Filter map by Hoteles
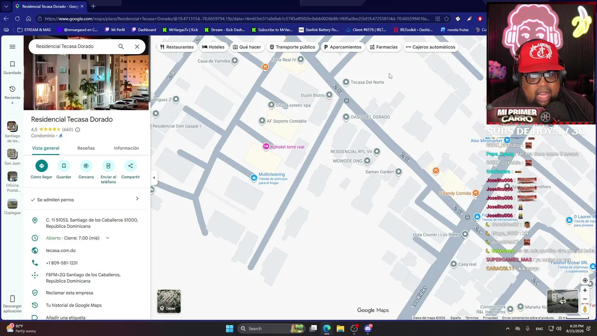Viewport: 597px width, 336px height. click(213, 47)
